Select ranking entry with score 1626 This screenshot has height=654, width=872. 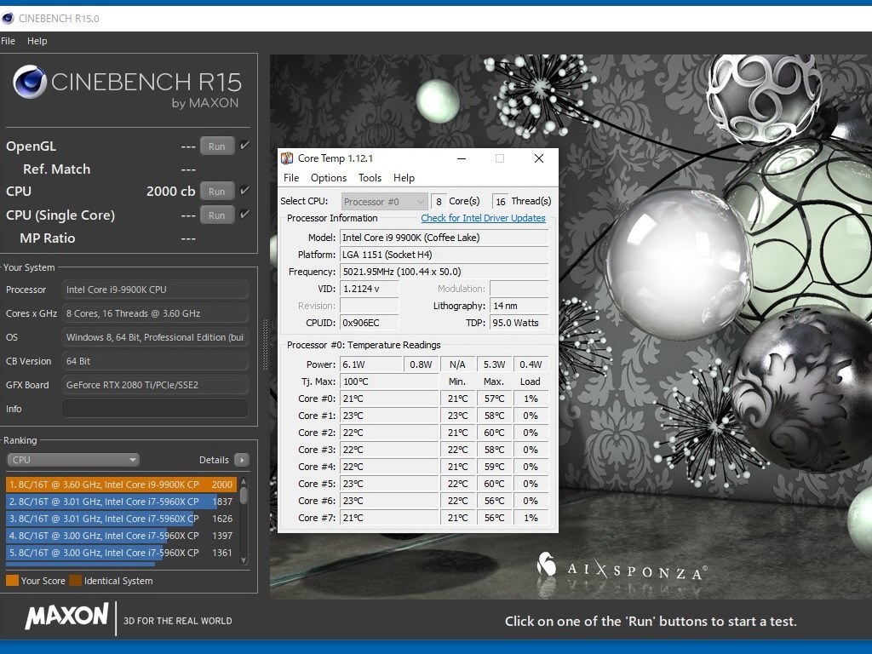coord(121,519)
